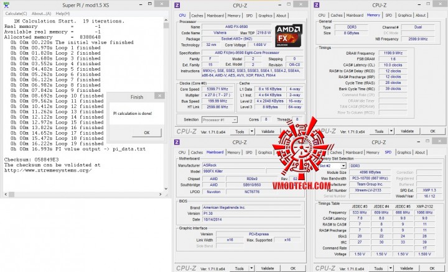Click OK in SPD tab window
The height and width of the screenshot is (272, 448).
(x=432, y=268)
